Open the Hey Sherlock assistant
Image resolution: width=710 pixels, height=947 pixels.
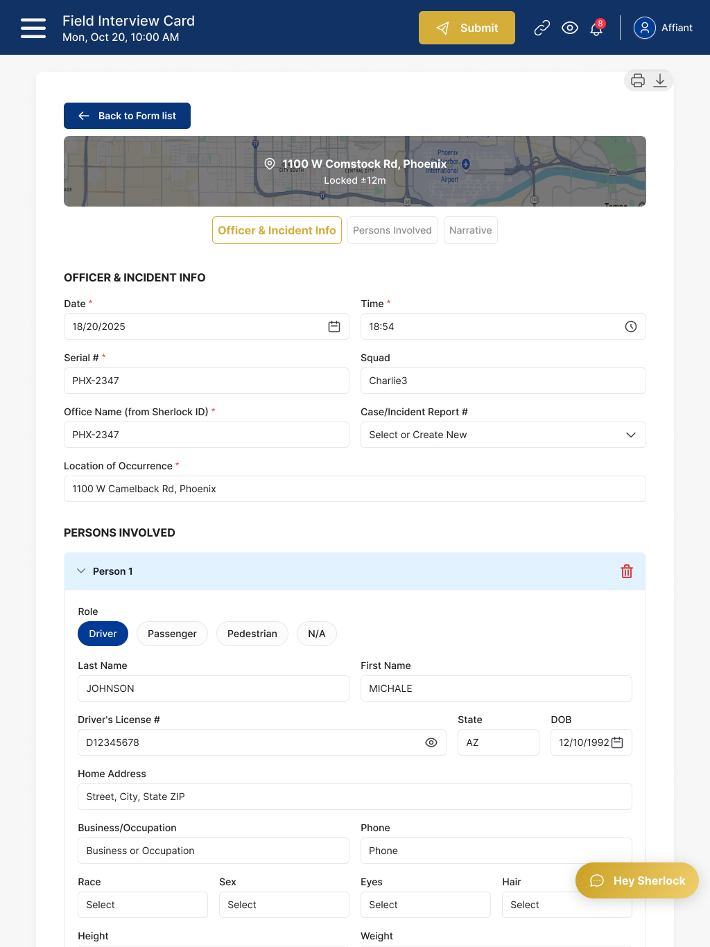tap(636, 880)
